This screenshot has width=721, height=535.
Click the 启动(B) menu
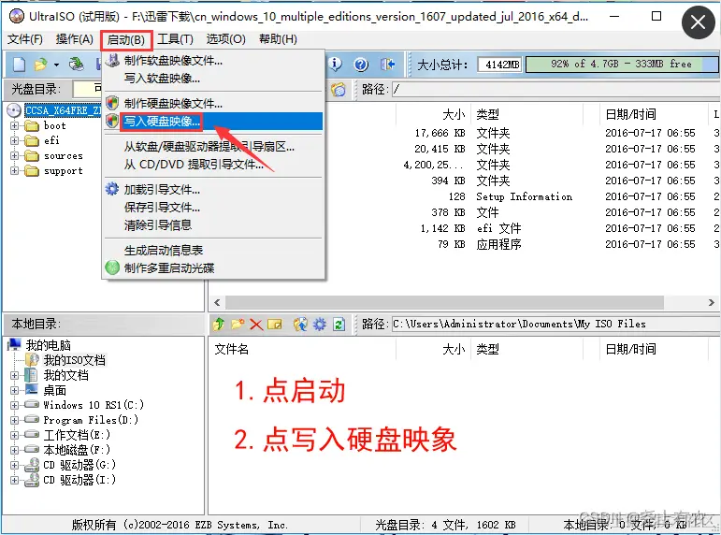pos(126,40)
